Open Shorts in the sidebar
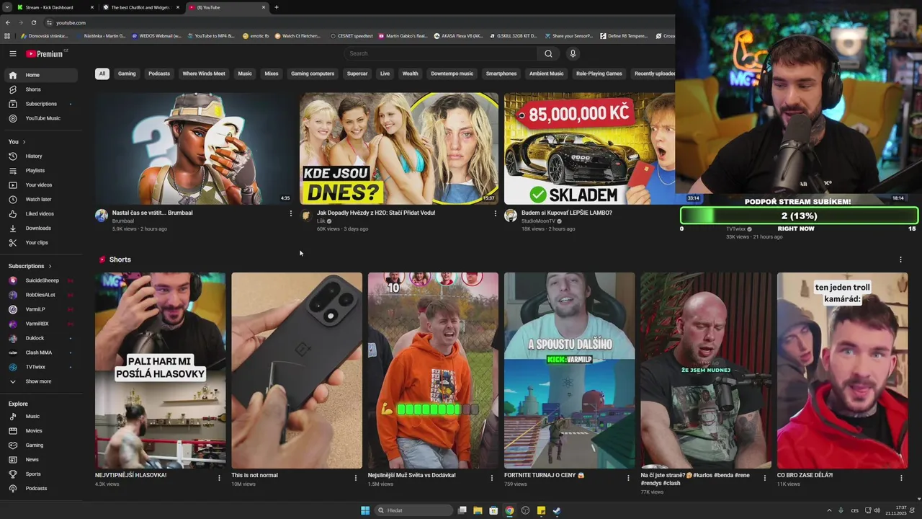The image size is (922, 519). pos(40,89)
